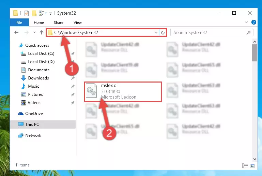Click the pin icon beside Music
The width and height of the screenshot is (262, 176).
pos(73,86)
